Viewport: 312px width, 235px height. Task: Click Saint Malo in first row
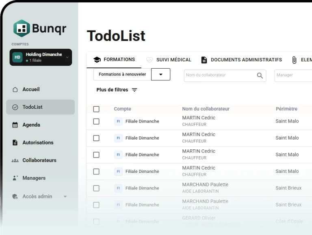point(287,121)
